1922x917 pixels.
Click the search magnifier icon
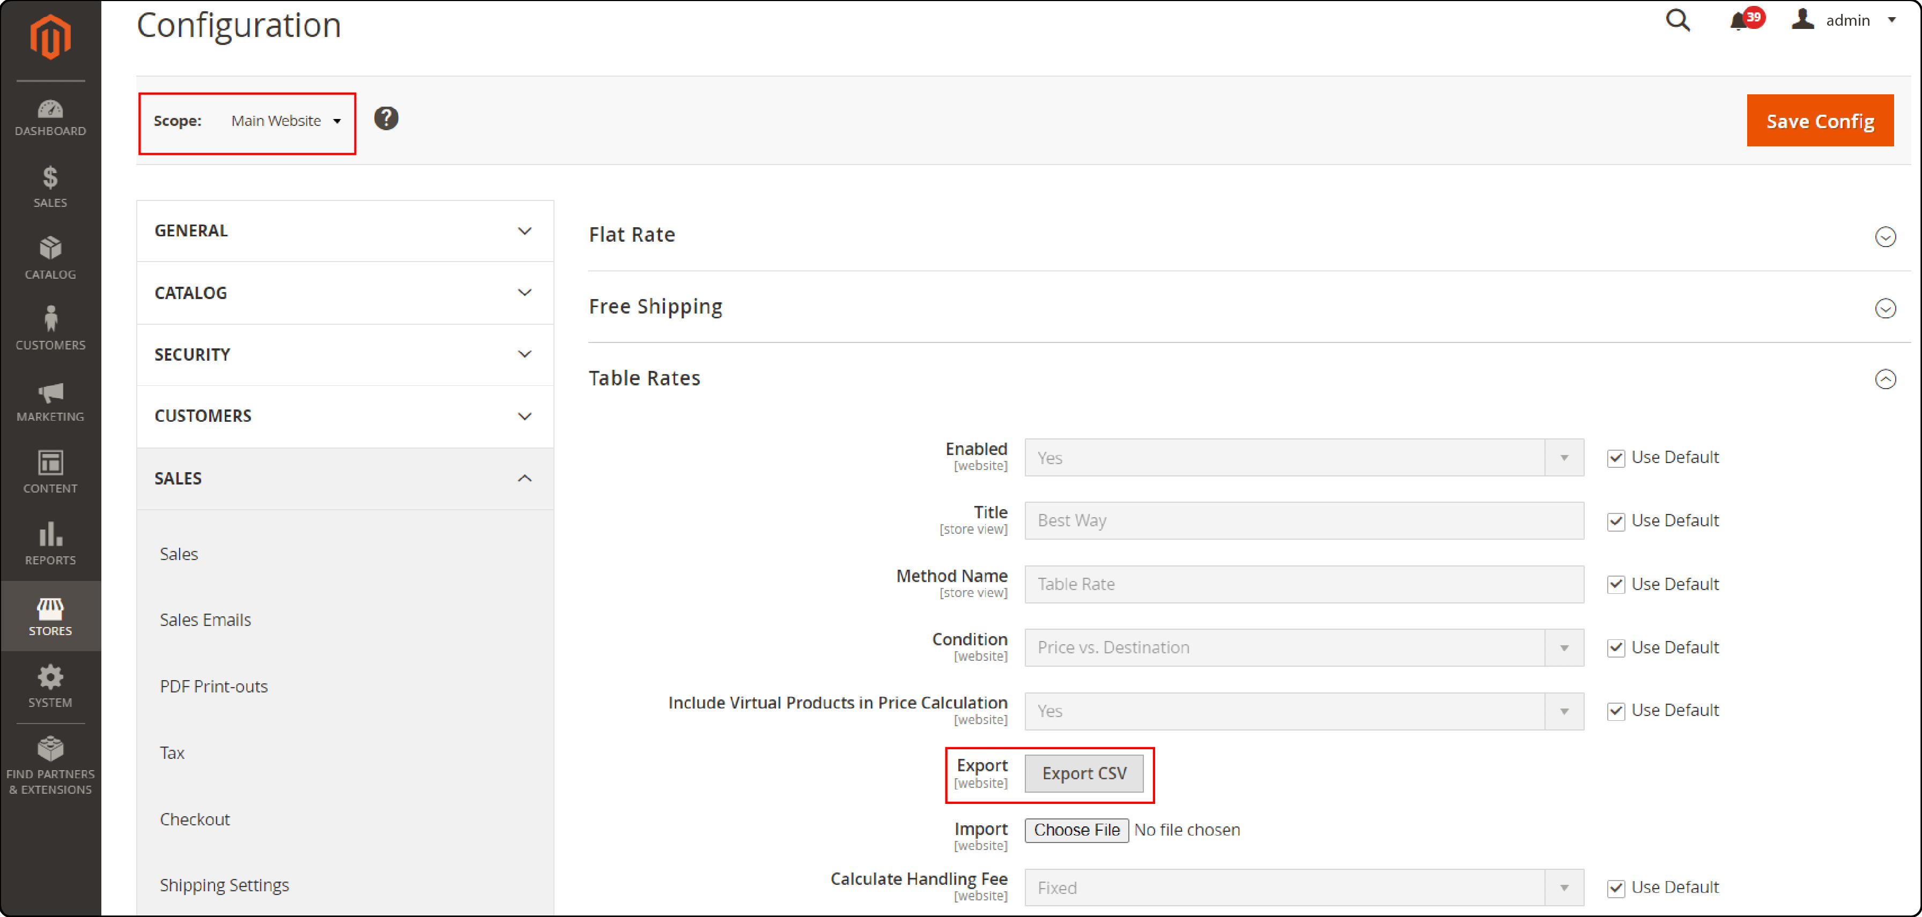[1678, 20]
